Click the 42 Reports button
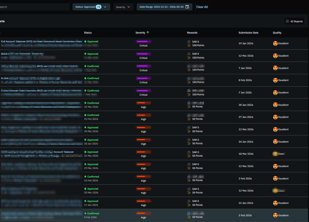This screenshot has height=222, width=309. 294,21
